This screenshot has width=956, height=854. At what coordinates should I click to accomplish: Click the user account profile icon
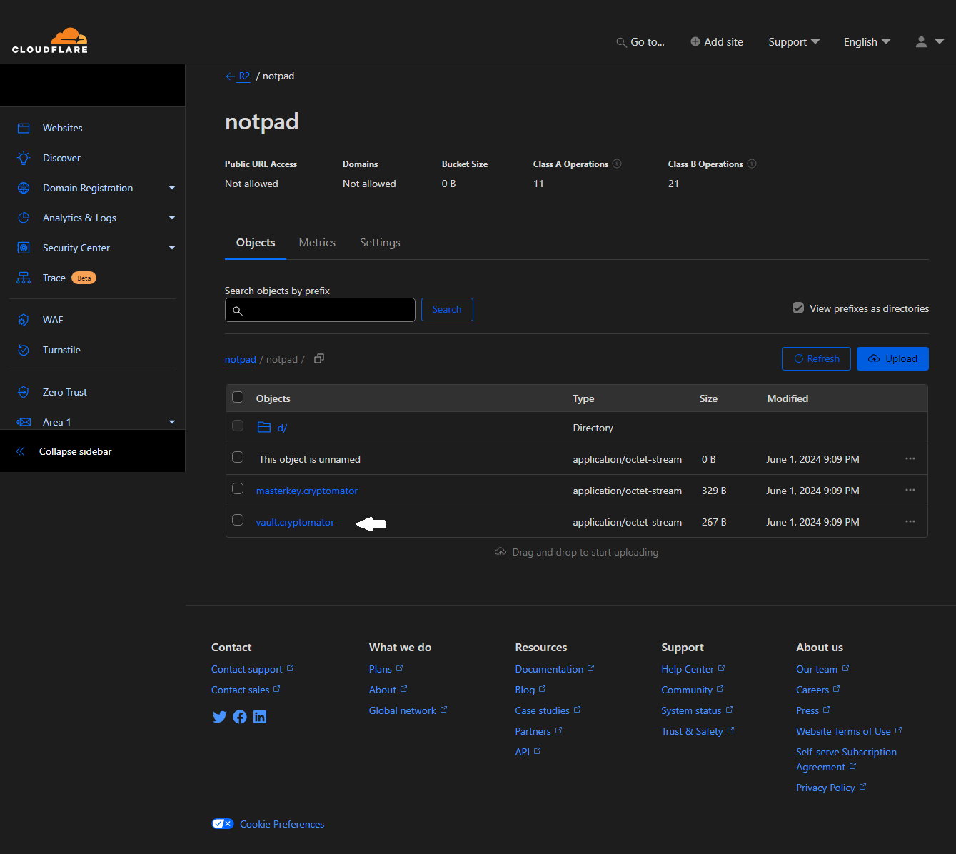click(x=922, y=42)
